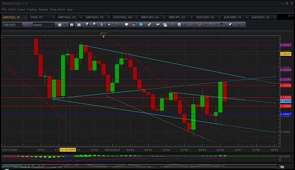The height and width of the screenshot is (170, 295).
Task: Expand the arrow beside the marker tool
Action: click(x=114, y=25)
